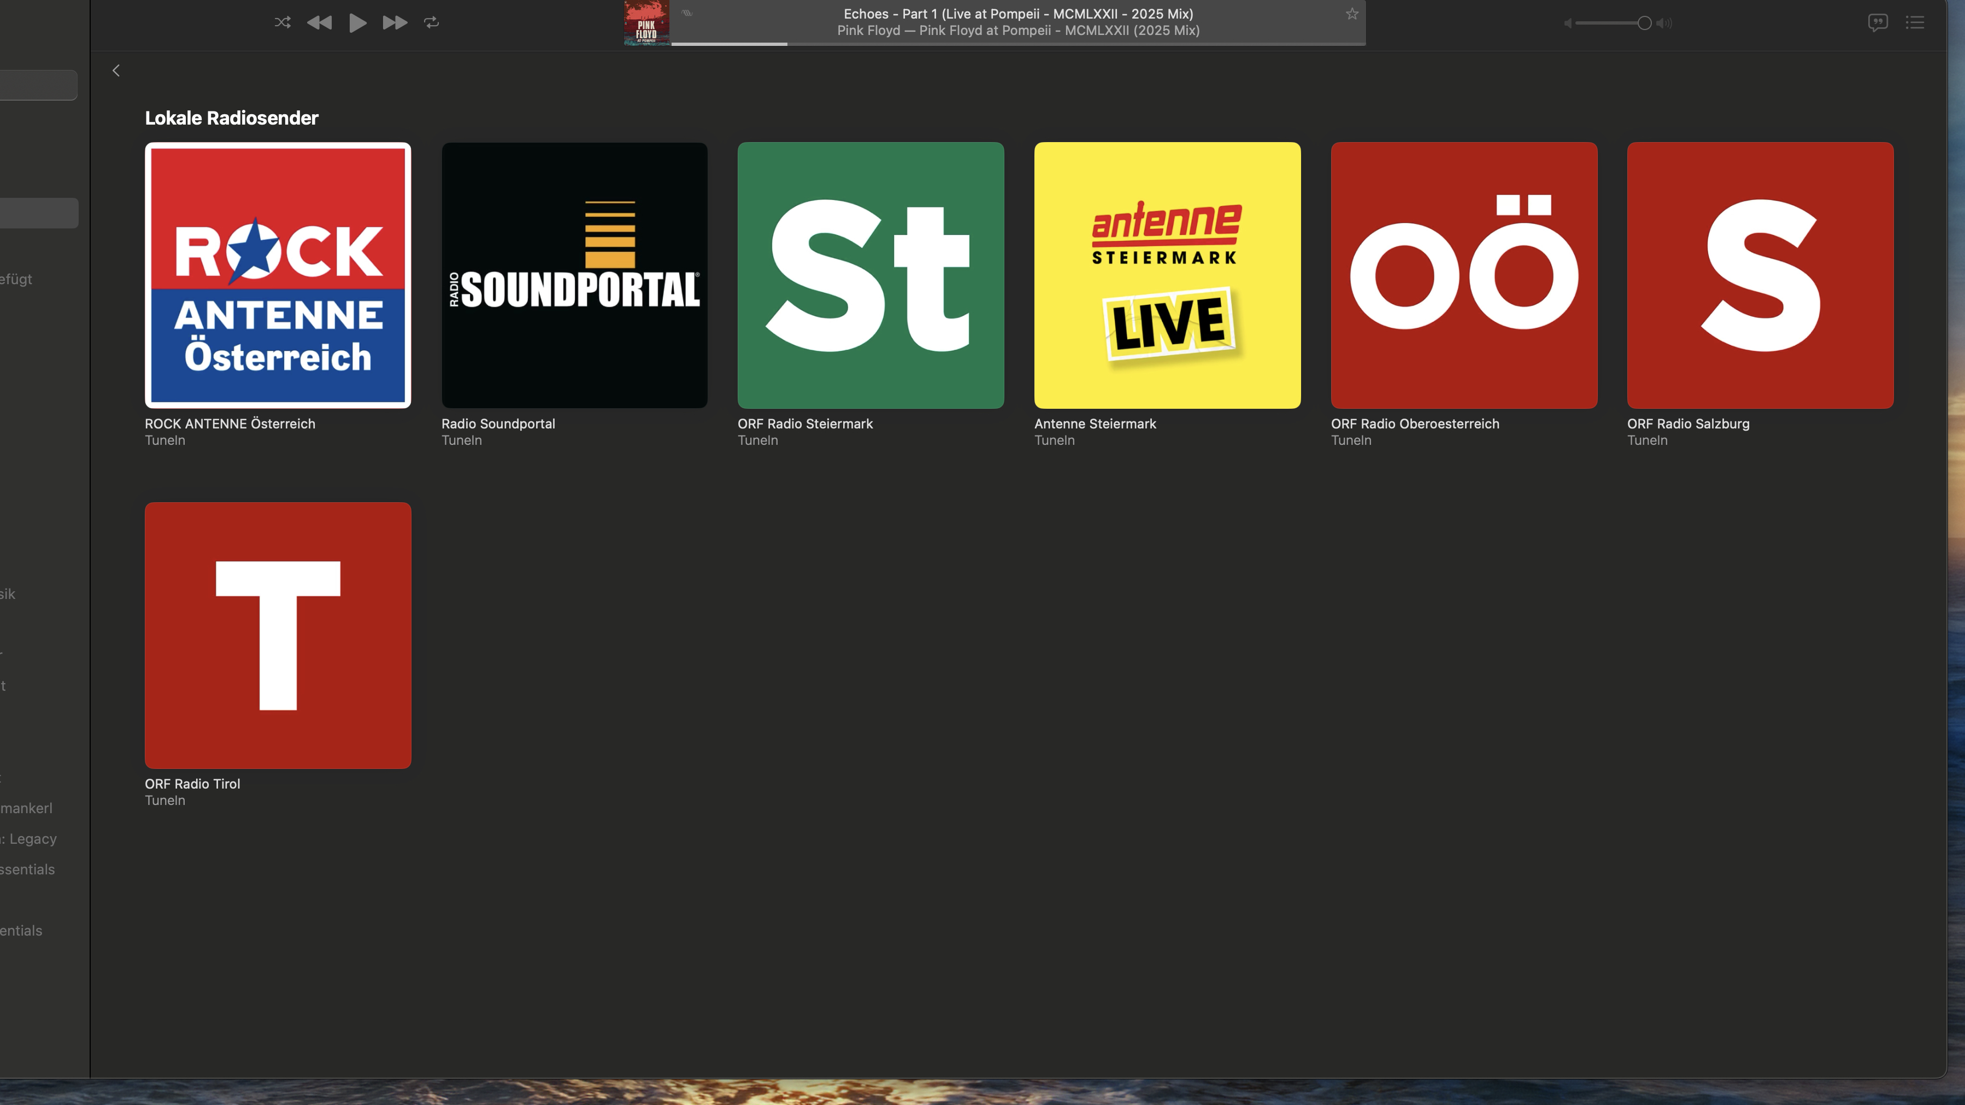Image resolution: width=1965 pixels, height=1105 pixels.
Task: Click Antenne Steiermark title link
Action: coord(1095,424)
